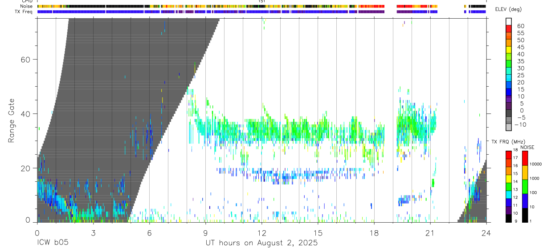The width and height of the screenshot is (547, 252).
Task: Click the '30' label on the ELEV legend
Action: (x=520, y=68)
